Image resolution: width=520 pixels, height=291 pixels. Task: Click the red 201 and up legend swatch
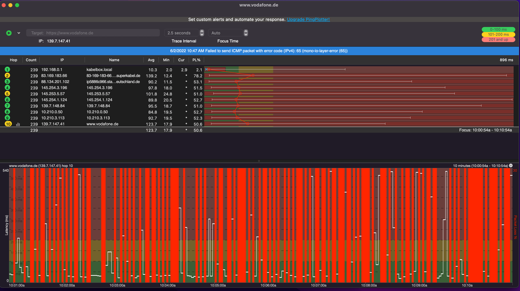point(498,40)
